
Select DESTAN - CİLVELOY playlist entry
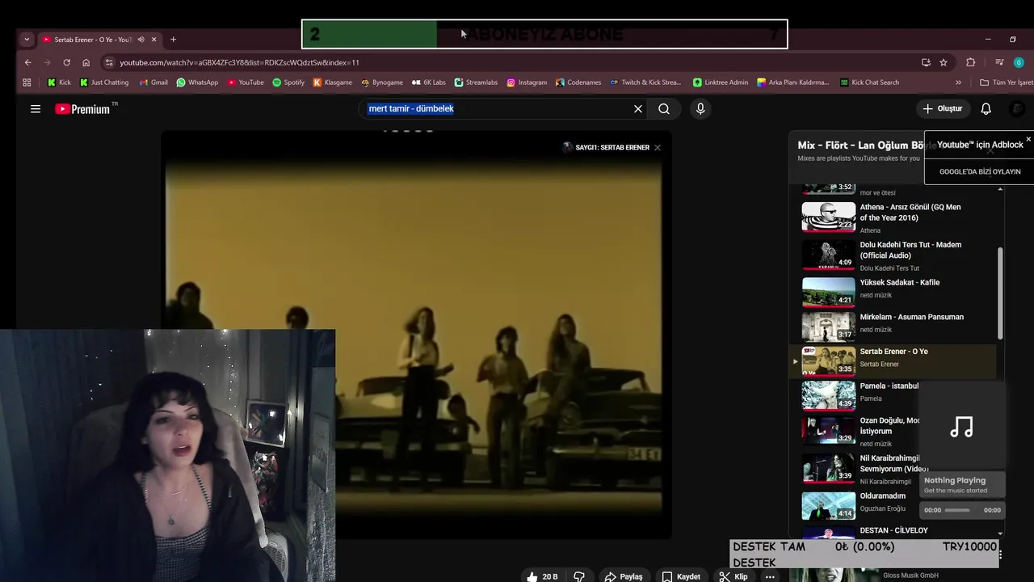pyautogui.click(x=893, y=531)
